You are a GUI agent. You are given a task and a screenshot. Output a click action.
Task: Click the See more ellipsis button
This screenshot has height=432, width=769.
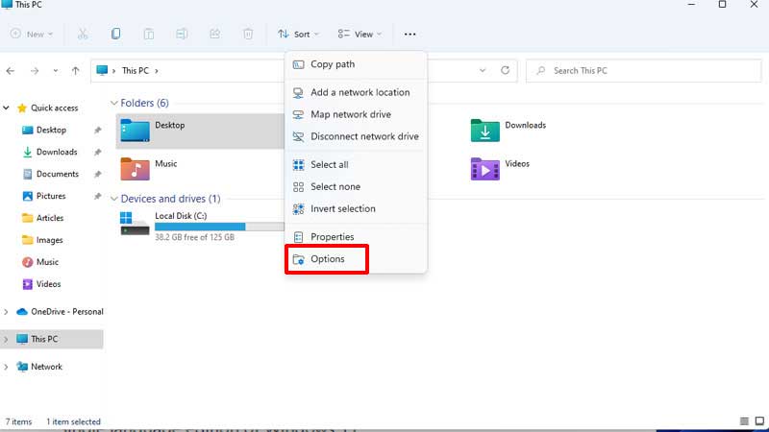point(410,35)
